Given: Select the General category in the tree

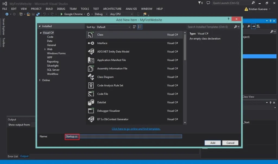Looking at the screenshot, I should 51,45.
